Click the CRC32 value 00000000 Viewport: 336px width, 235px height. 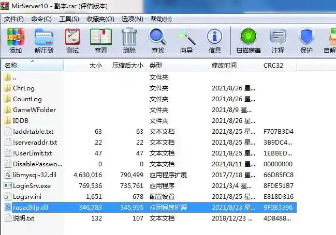tap(278, 164)
